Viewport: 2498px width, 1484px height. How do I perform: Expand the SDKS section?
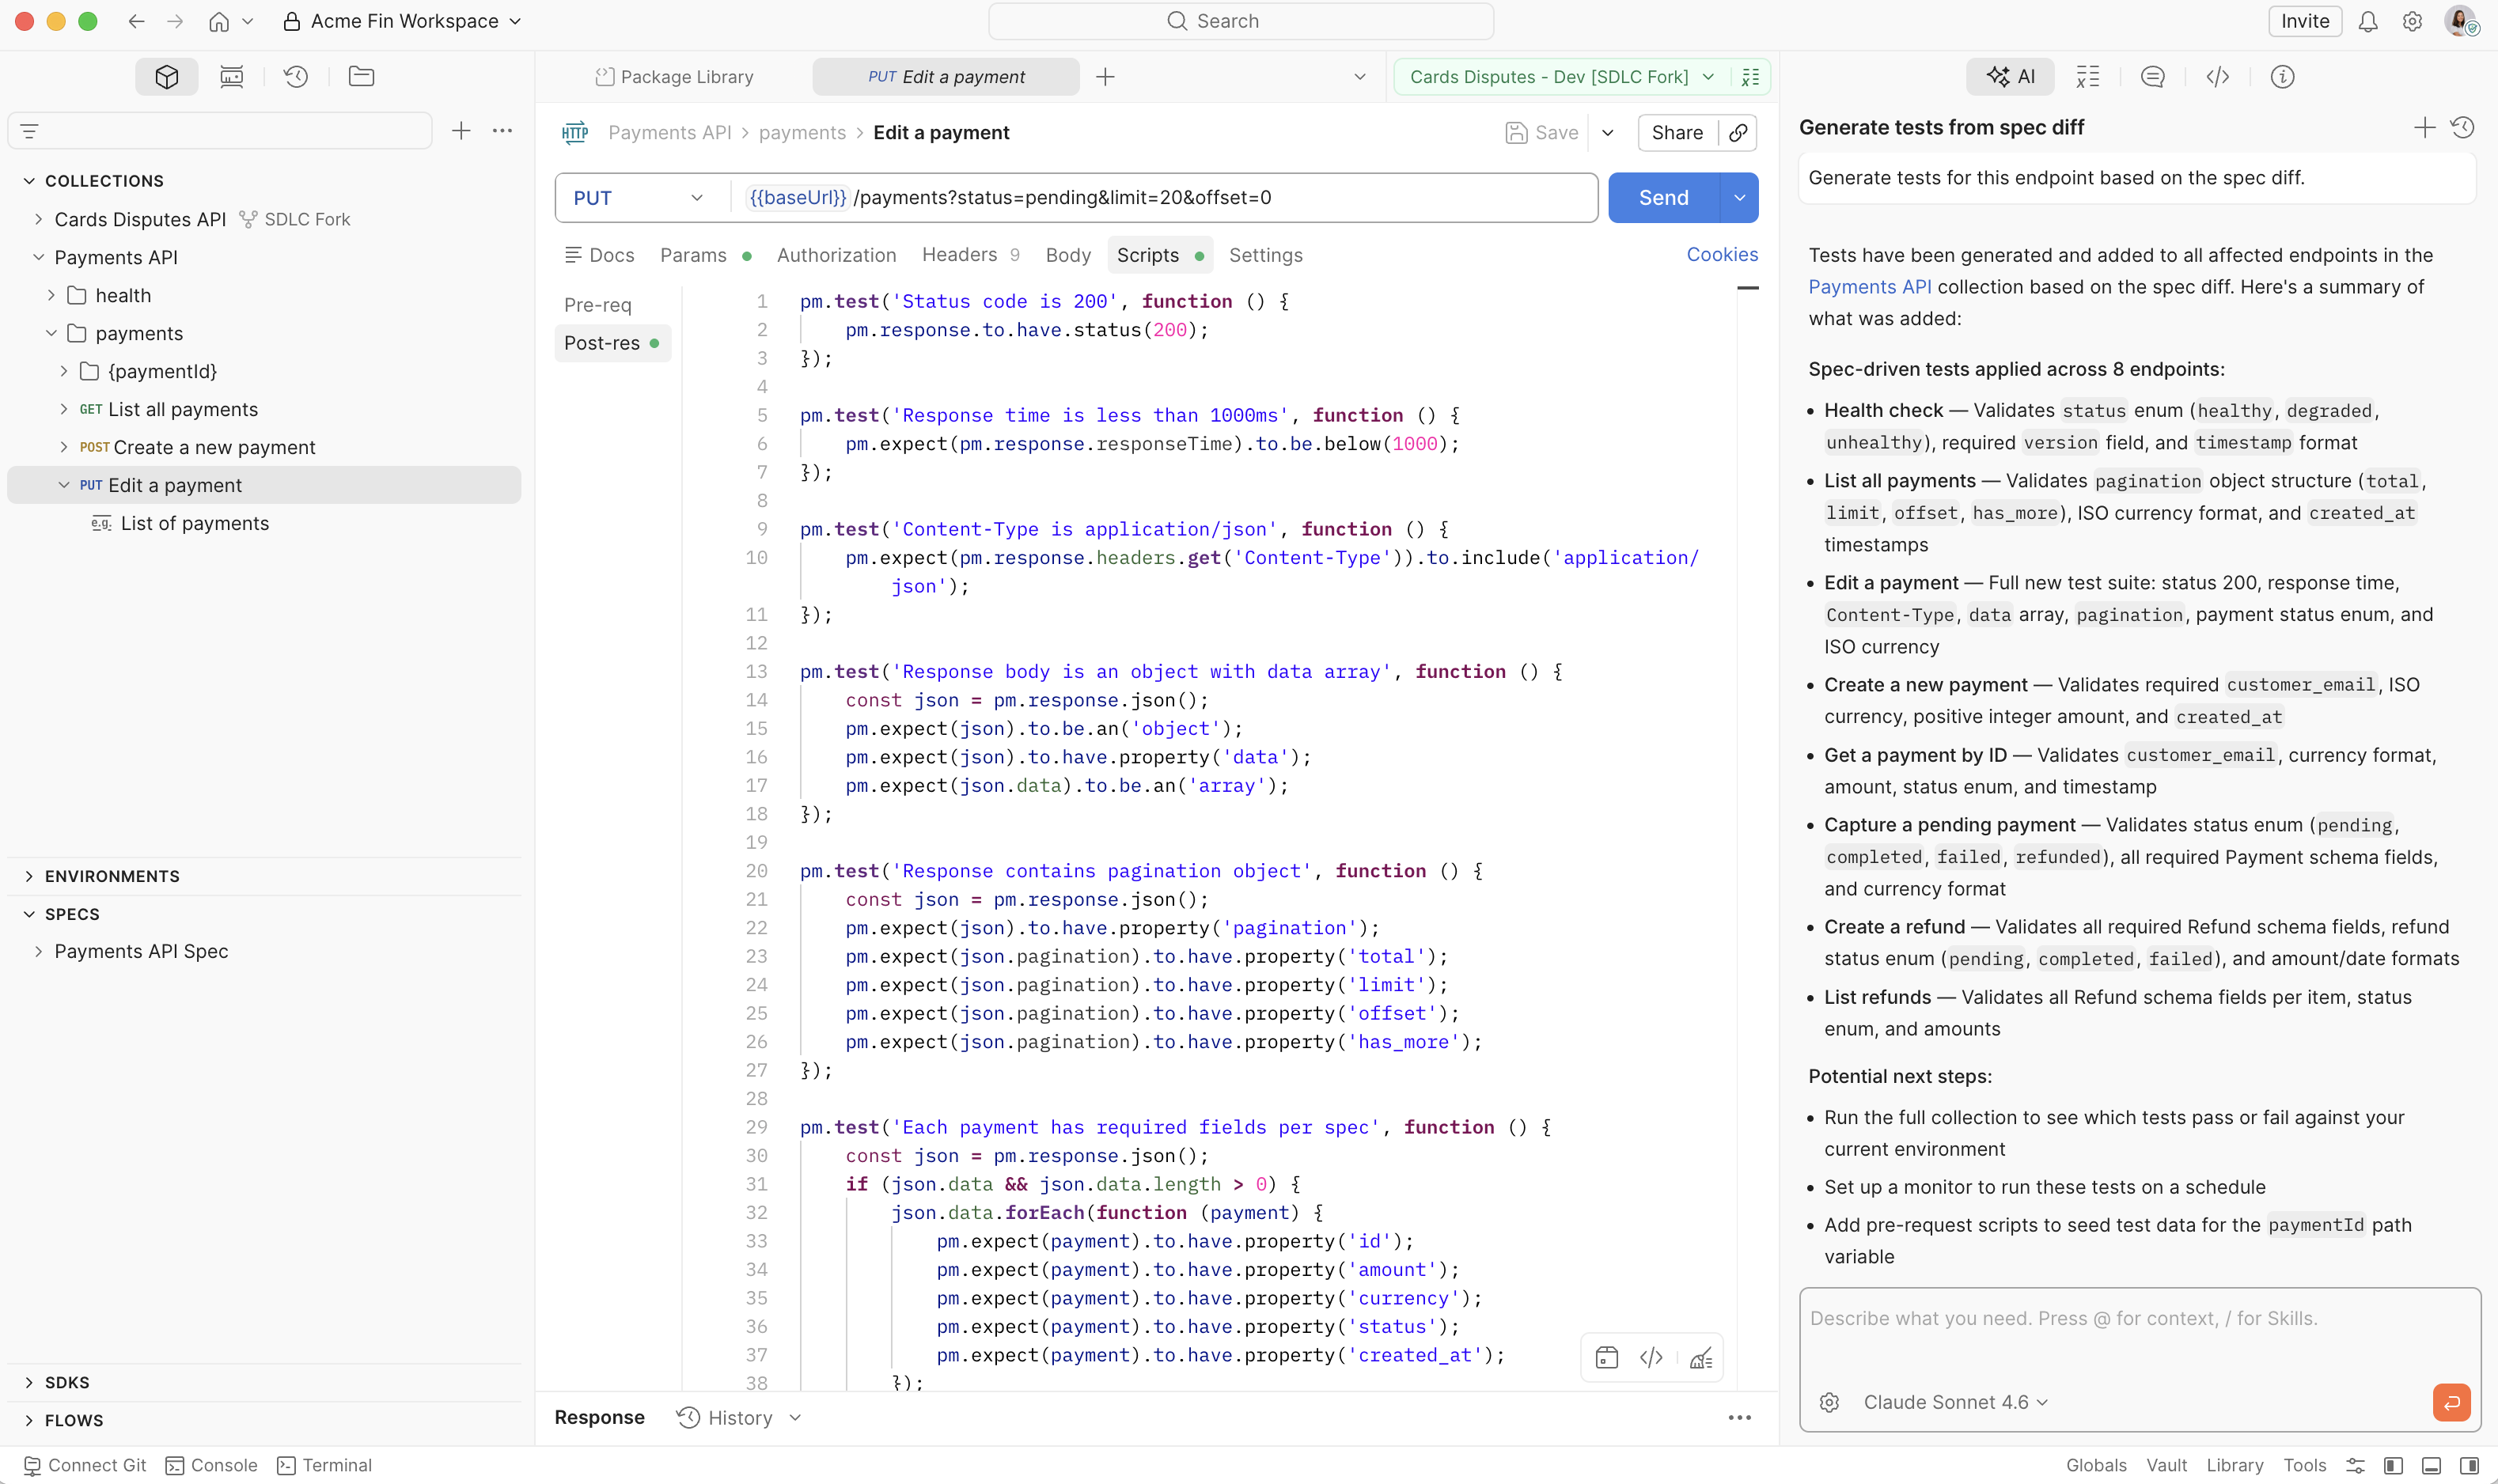tap(29, 1382)
